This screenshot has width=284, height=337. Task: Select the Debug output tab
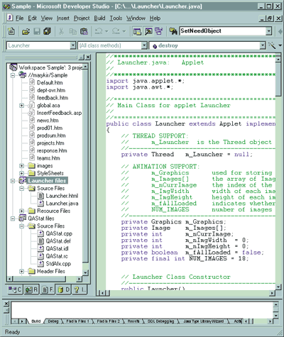click(53, 321)
